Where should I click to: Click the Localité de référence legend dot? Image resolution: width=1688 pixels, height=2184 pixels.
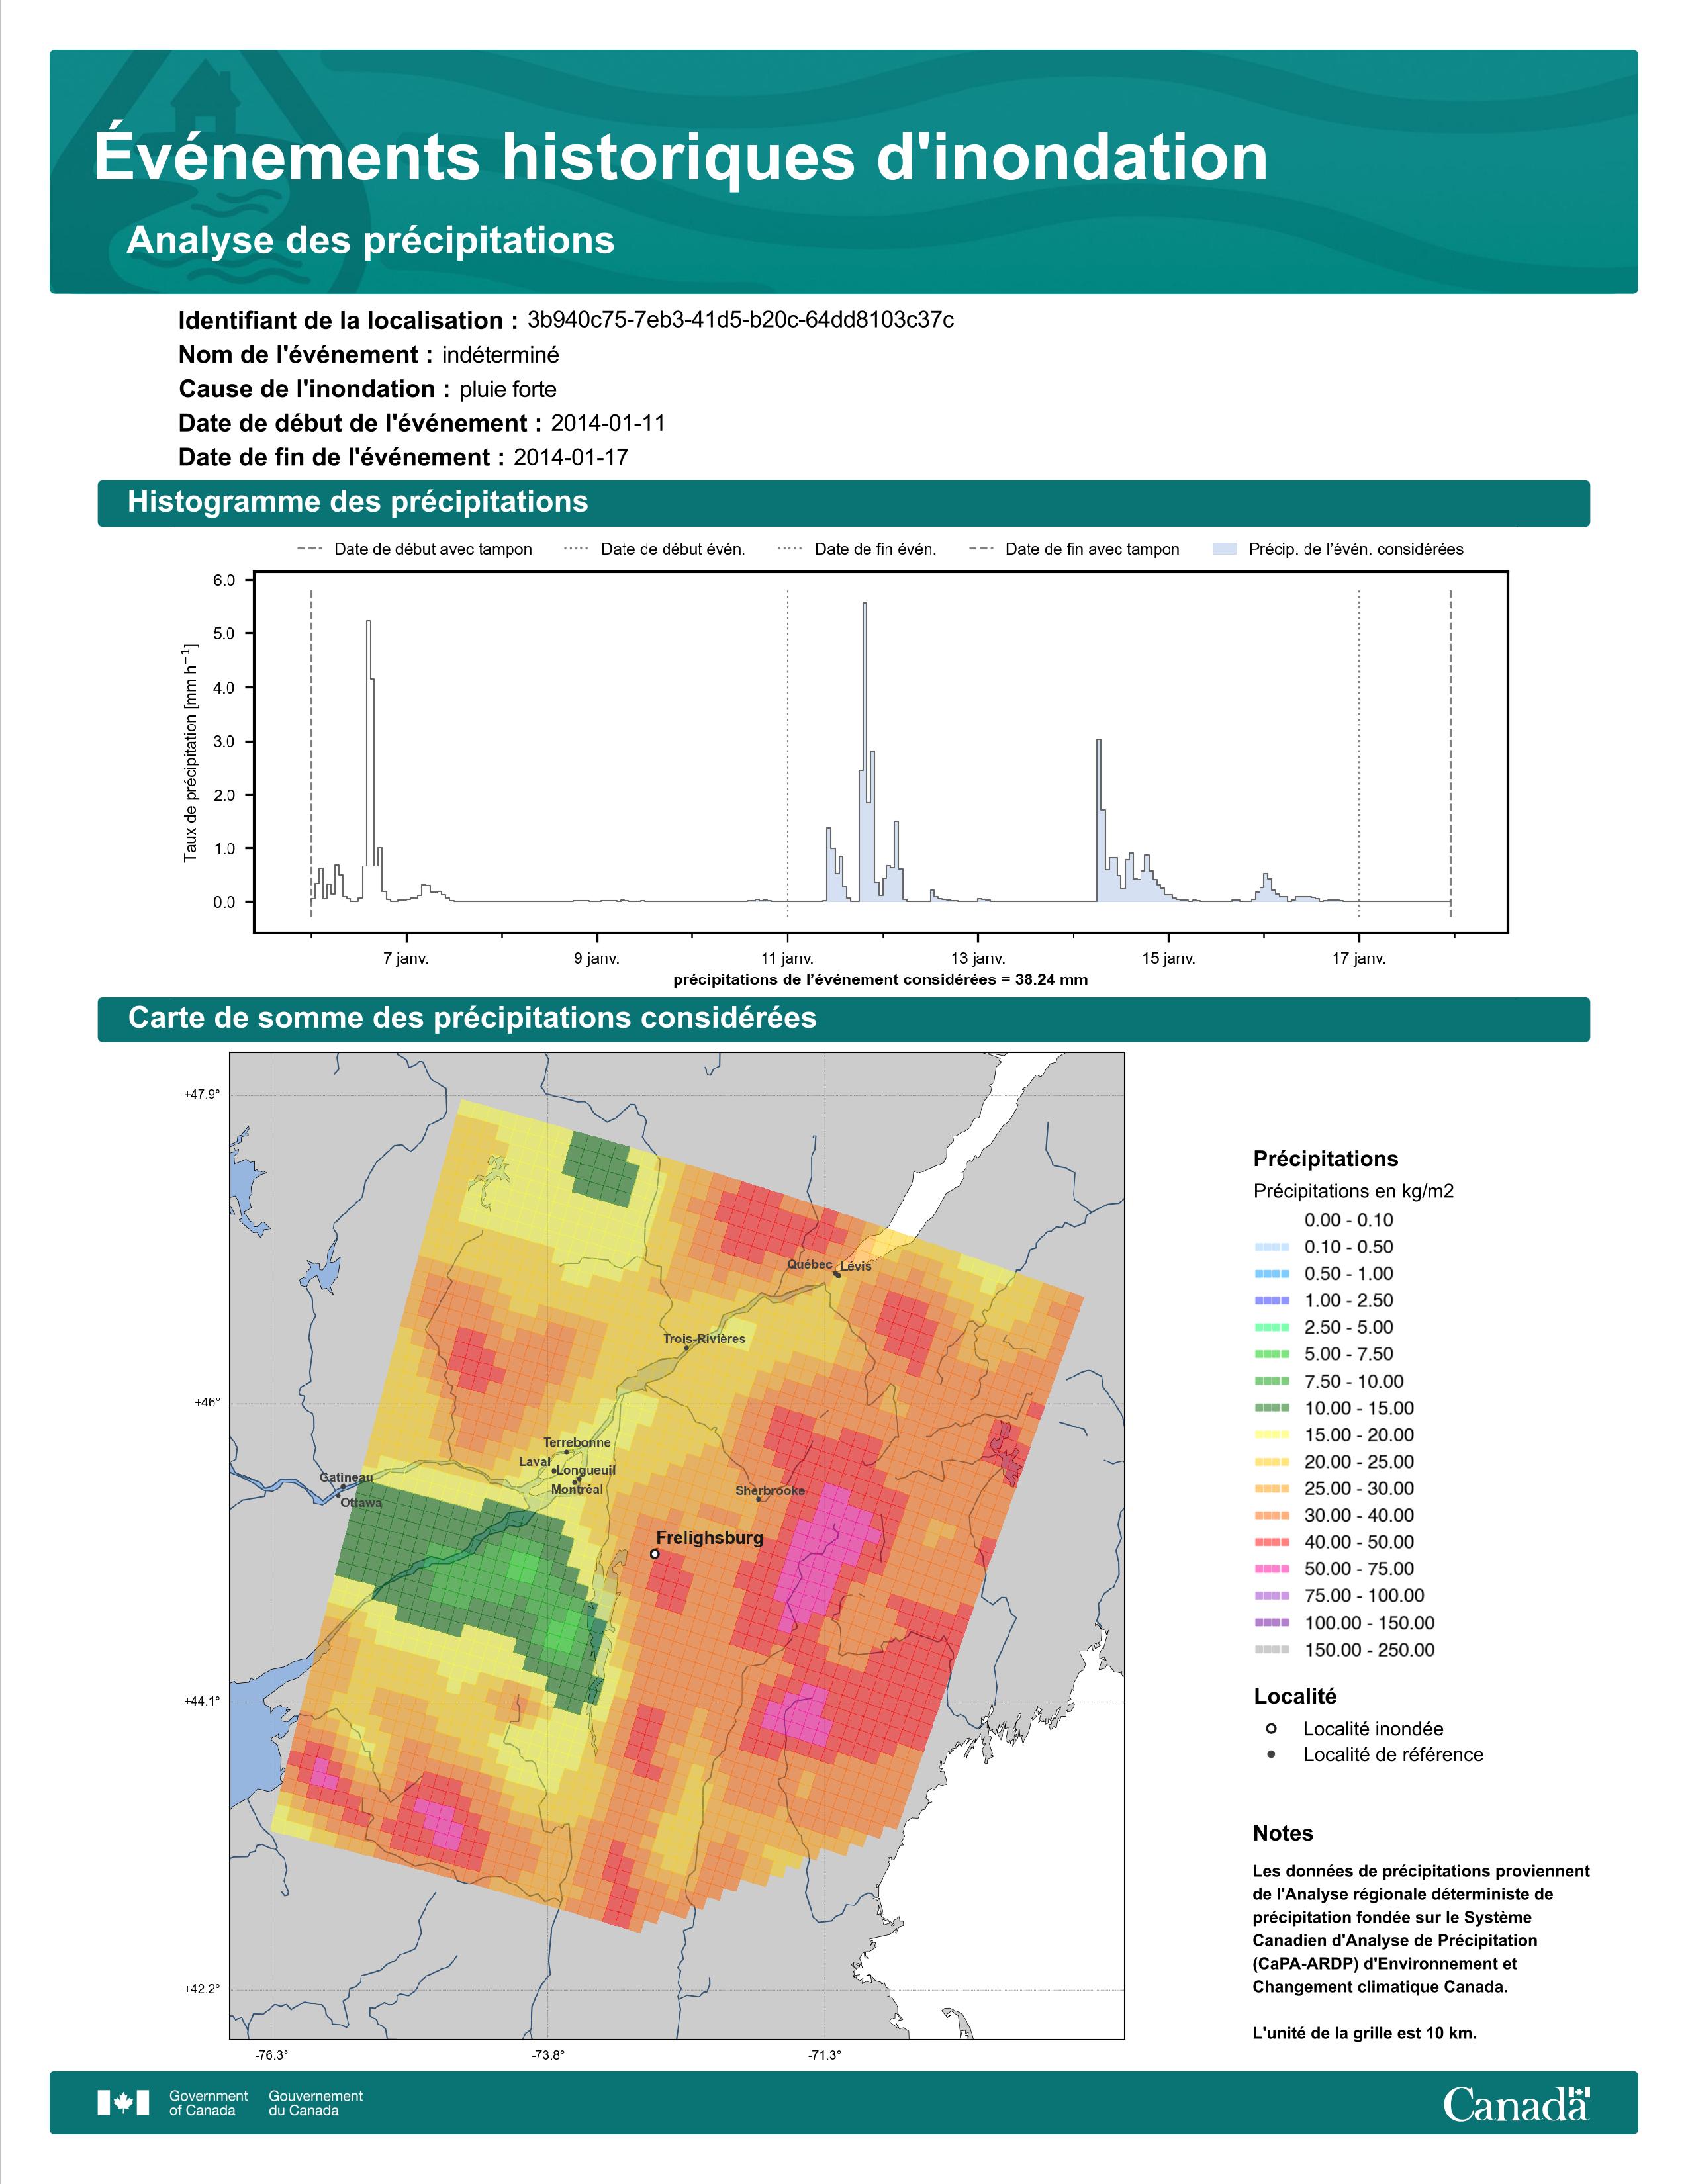(1271, 1754)
